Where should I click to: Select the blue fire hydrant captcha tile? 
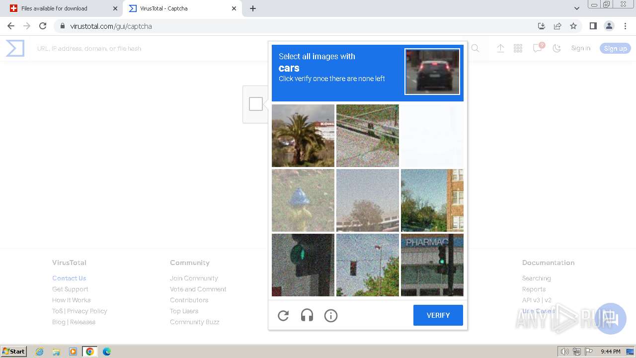pos(303,200)
